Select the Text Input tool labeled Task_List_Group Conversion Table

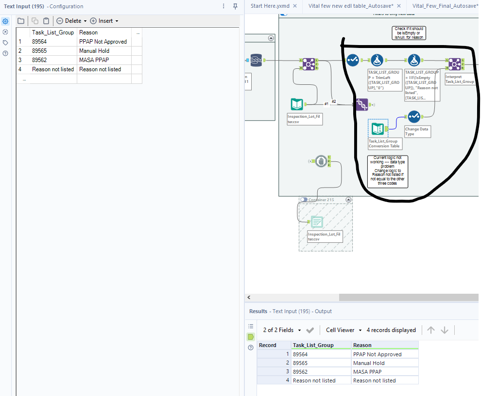point(378,129)
